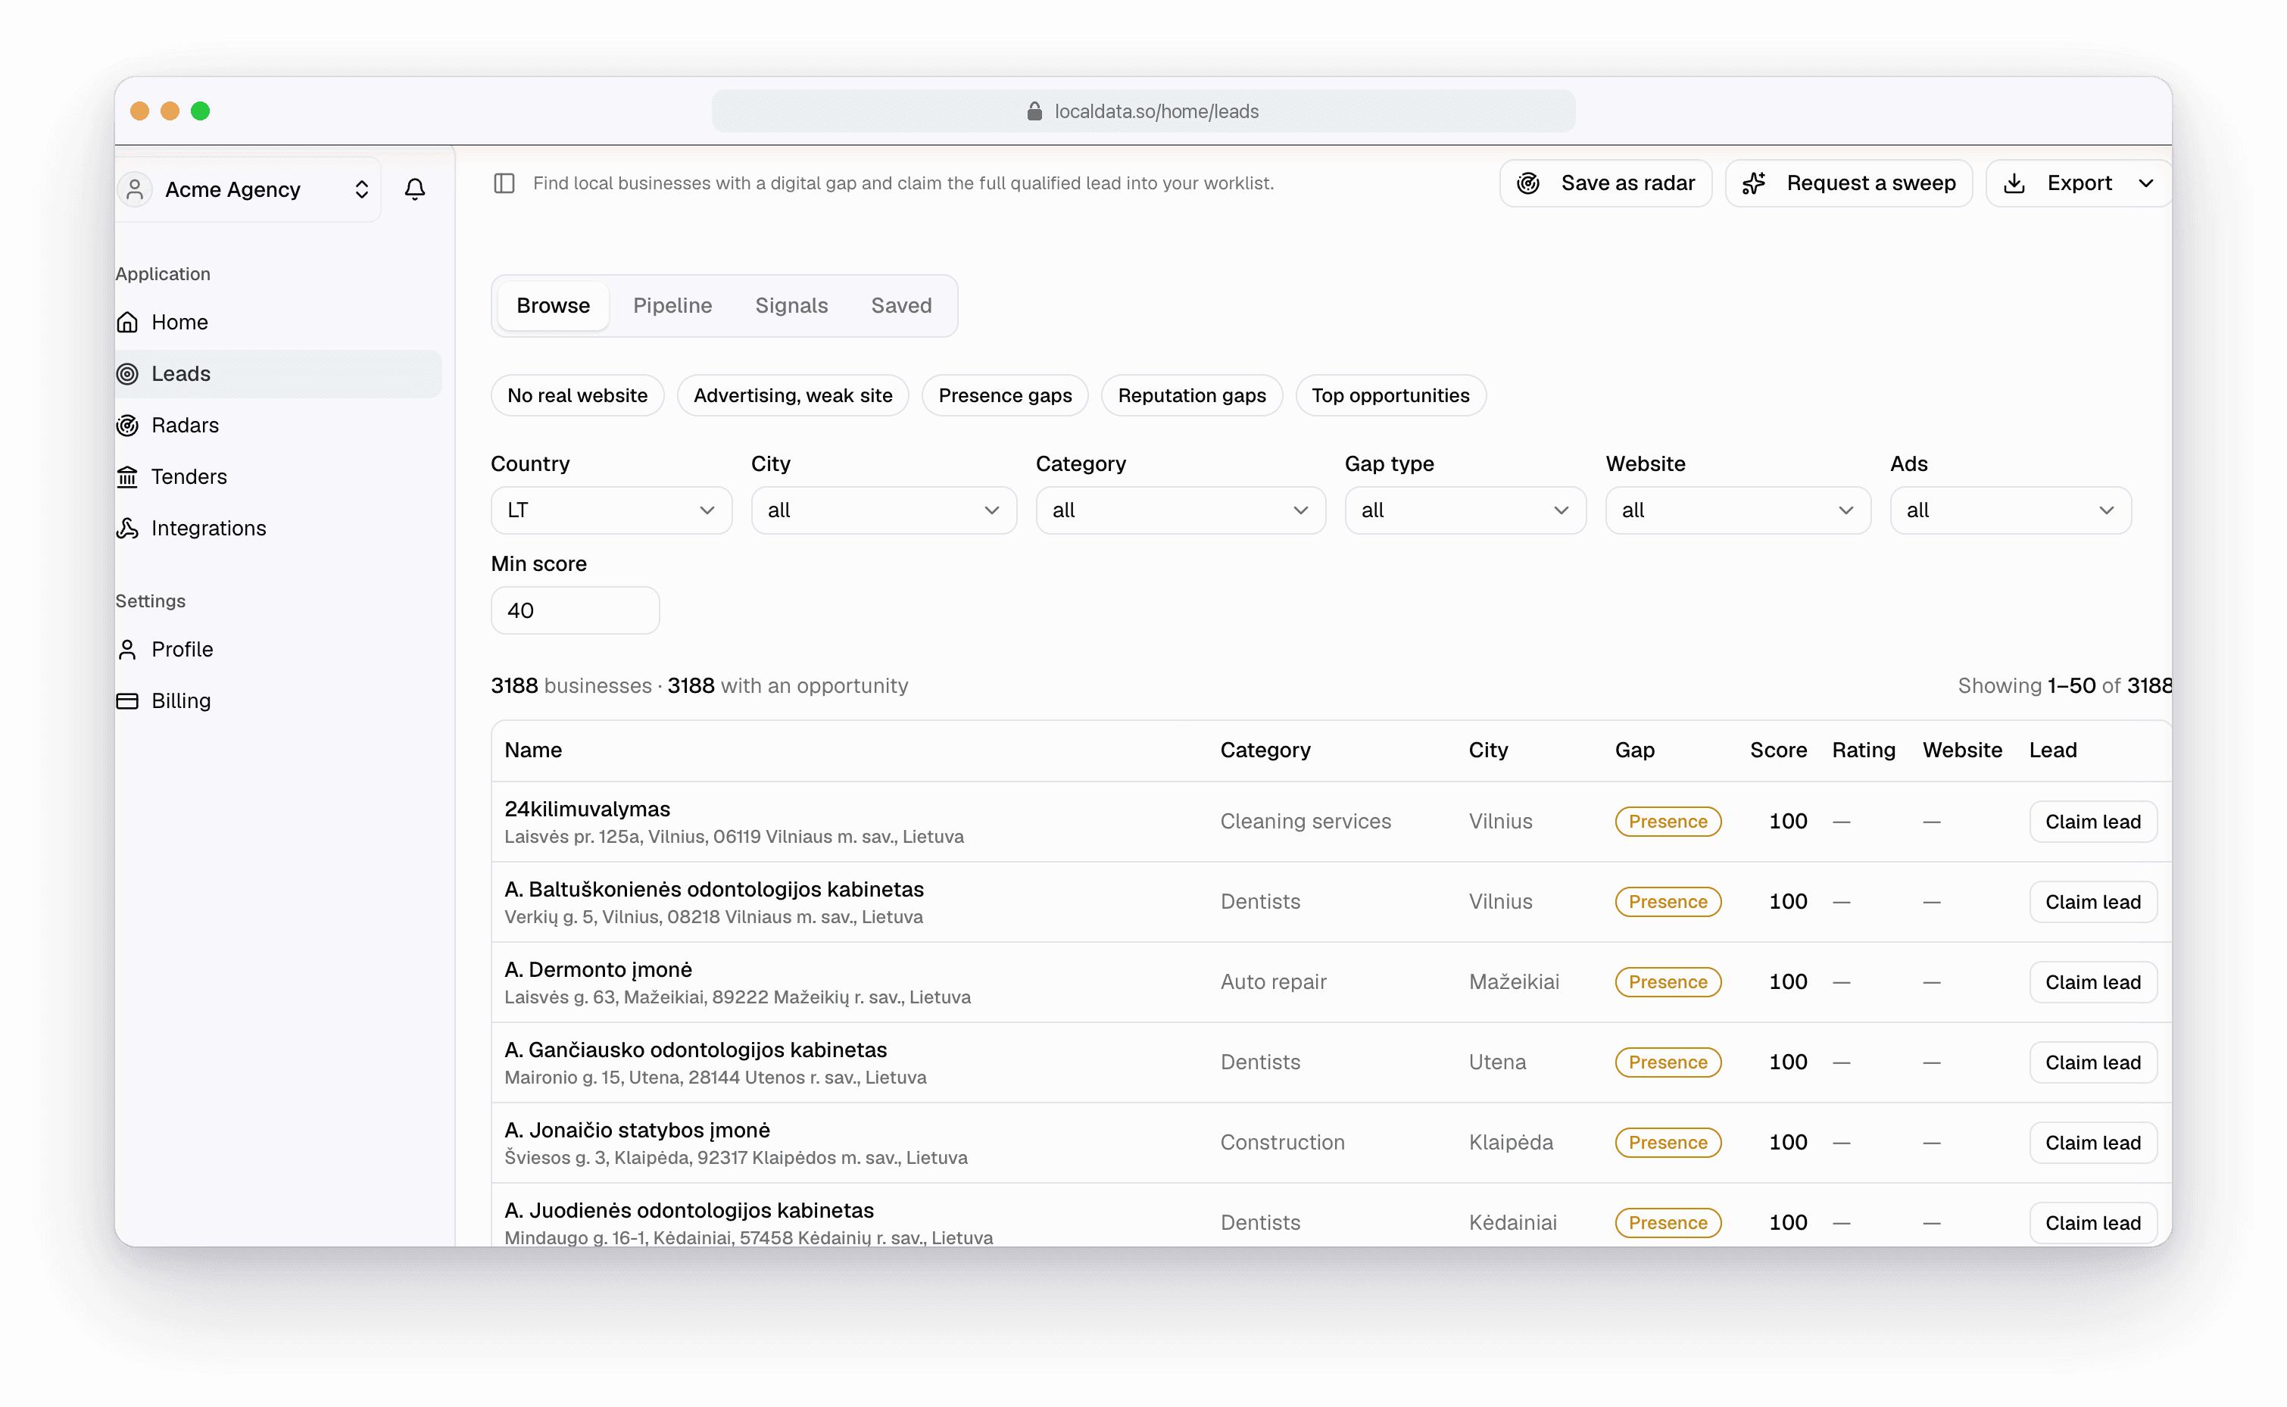
Task: Focus the Min score input field
Action: (575, 610)
